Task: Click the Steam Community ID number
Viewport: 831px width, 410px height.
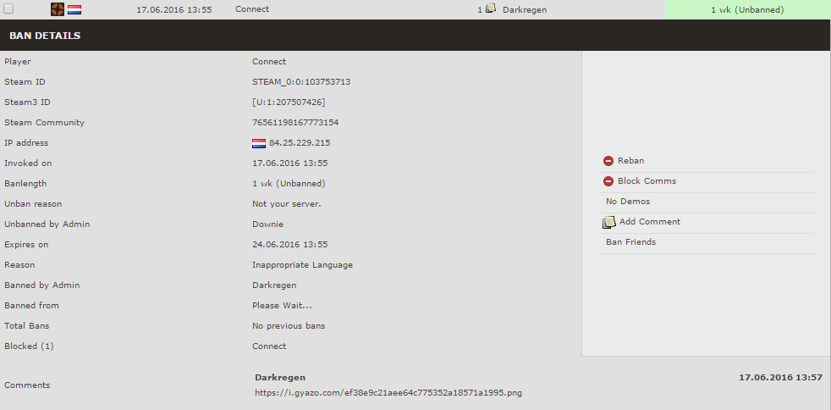Action: pyautogui.click(x=295, y=123)
